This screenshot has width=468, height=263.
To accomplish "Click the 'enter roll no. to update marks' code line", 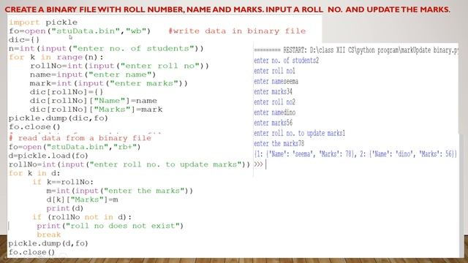I will click(x=129, y=164).
